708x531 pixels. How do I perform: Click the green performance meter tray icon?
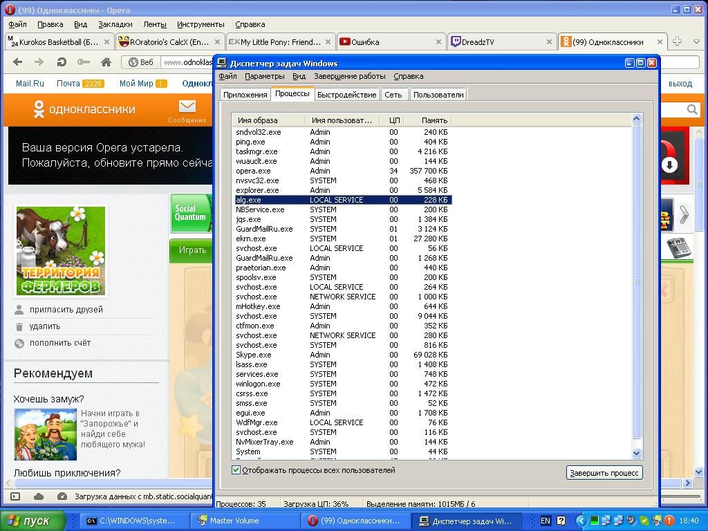point(594,521)
